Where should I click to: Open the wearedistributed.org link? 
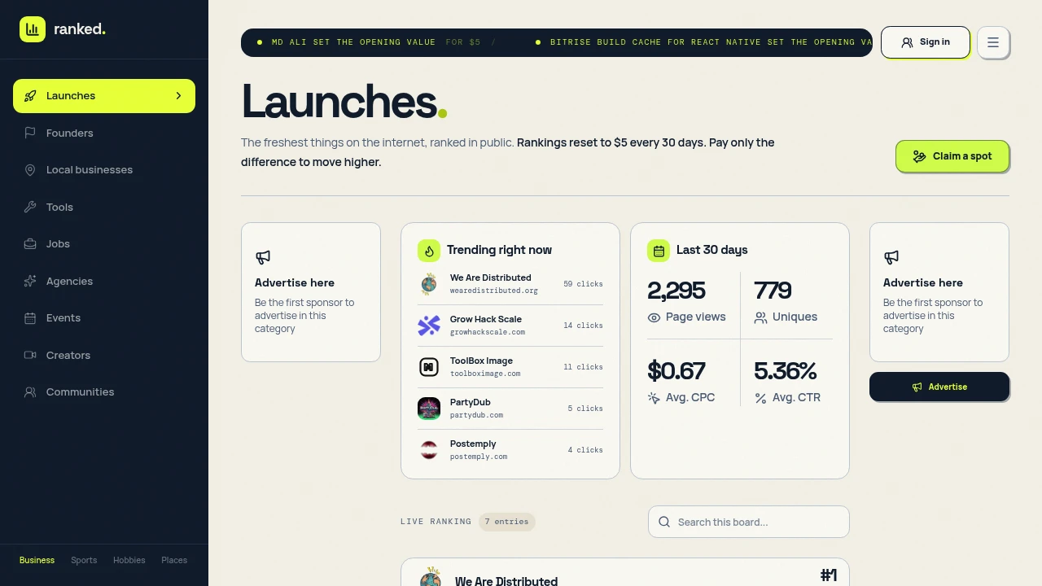[494, 291]
